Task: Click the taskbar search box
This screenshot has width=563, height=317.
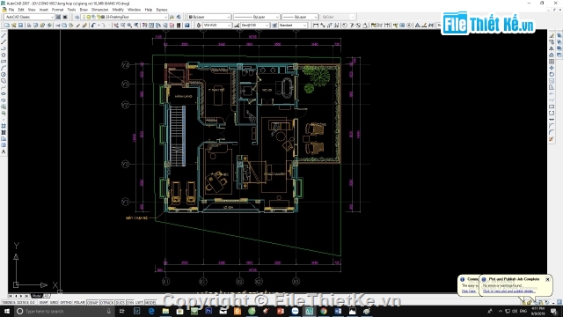Action: (64, 311)
